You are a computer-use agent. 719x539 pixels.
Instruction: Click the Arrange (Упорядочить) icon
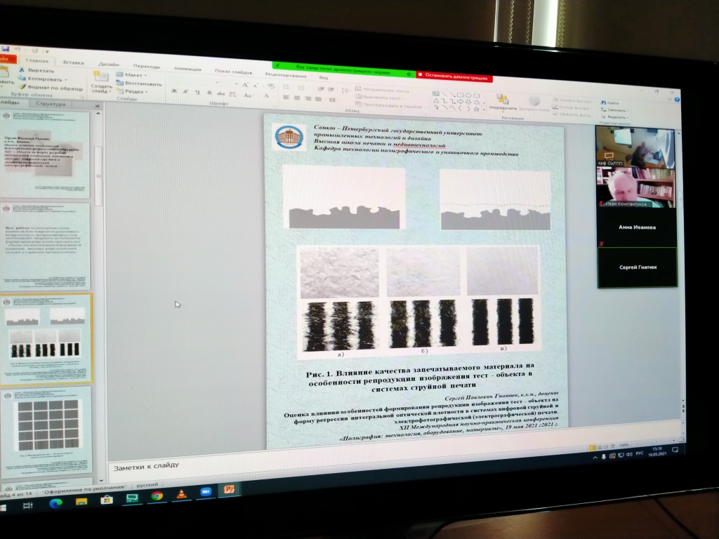coord(502,99)
